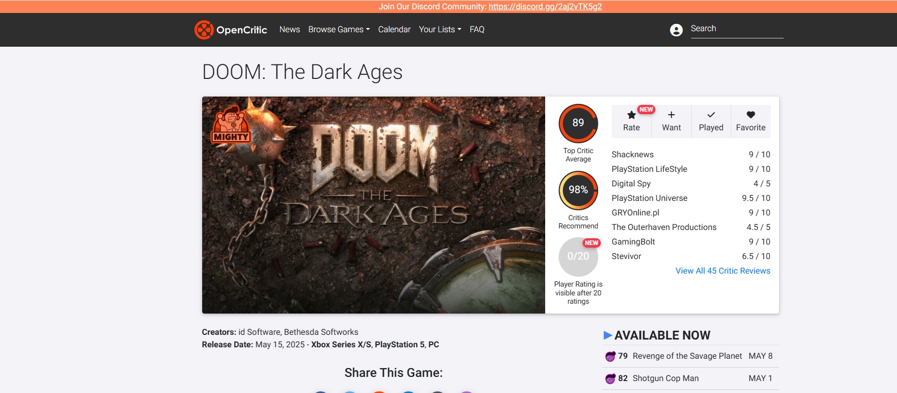Click the 89 Top Critic Average circle
Image resolution: width=897 pixels, height=393 pixels.
click(578, 123)
